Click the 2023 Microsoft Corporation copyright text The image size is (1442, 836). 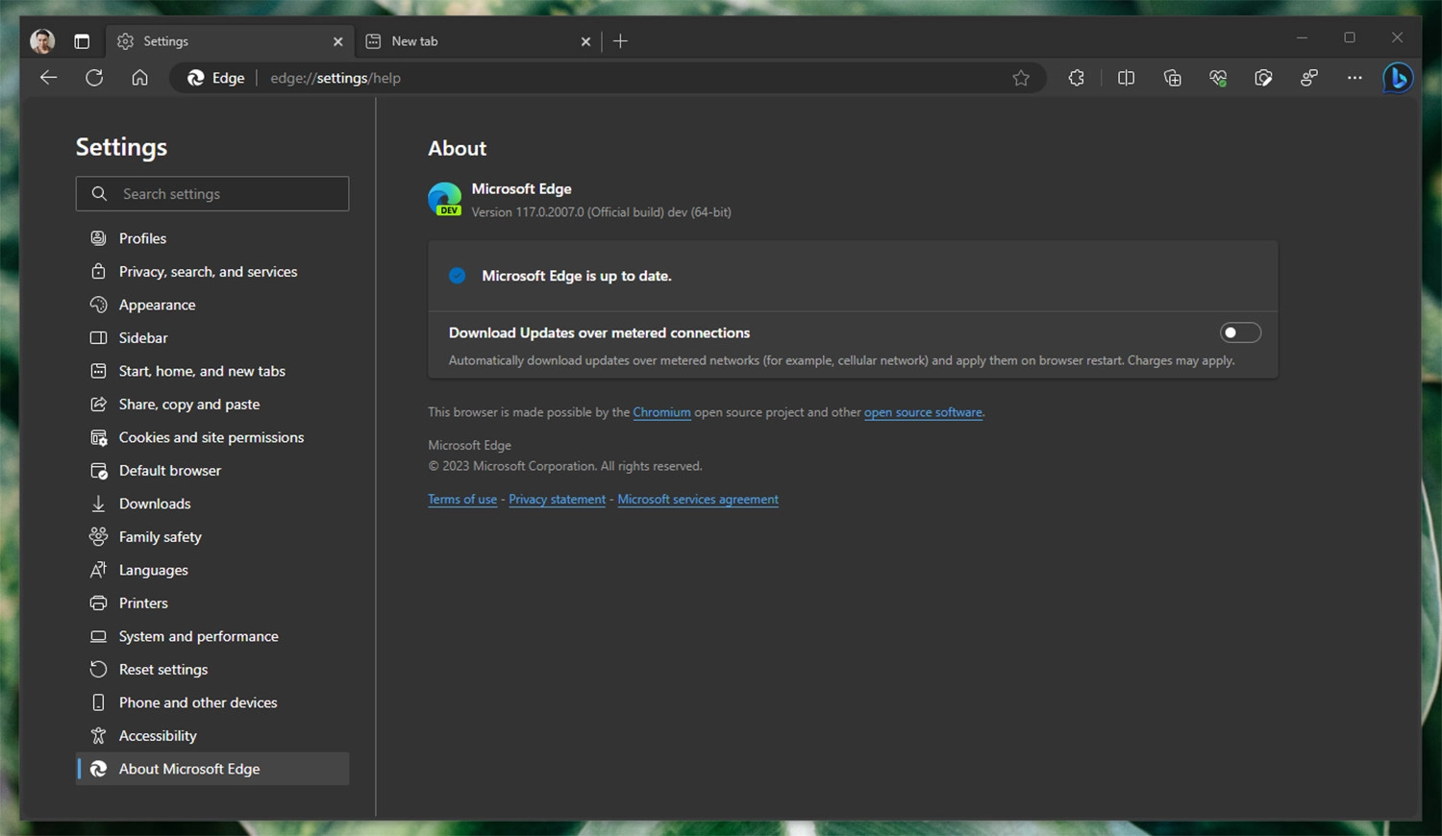pos(565,466)
